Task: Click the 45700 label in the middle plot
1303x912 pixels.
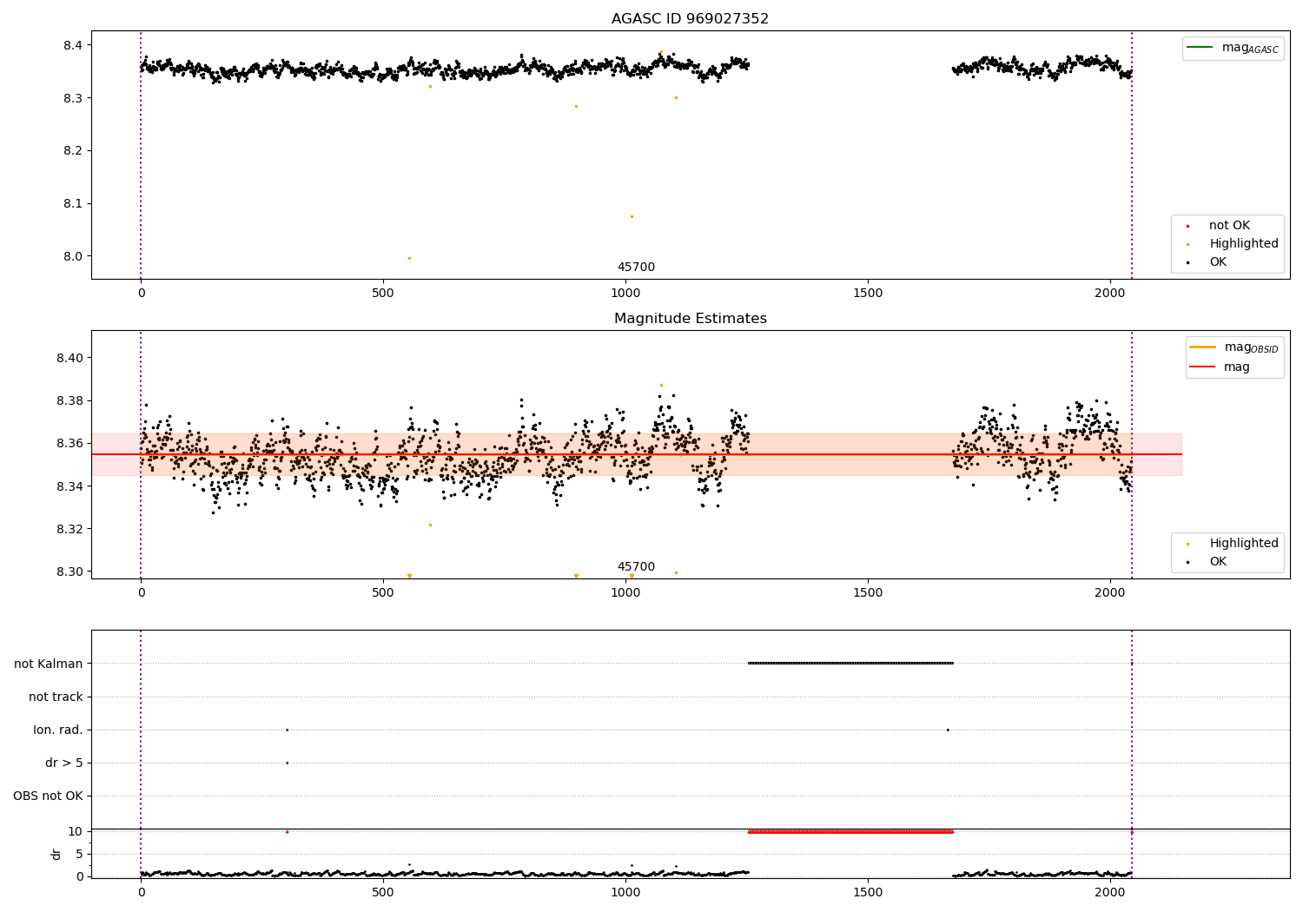Action: click(x=636, y=566)
